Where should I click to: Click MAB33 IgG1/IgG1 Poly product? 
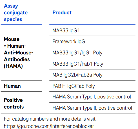coord(77,53)
